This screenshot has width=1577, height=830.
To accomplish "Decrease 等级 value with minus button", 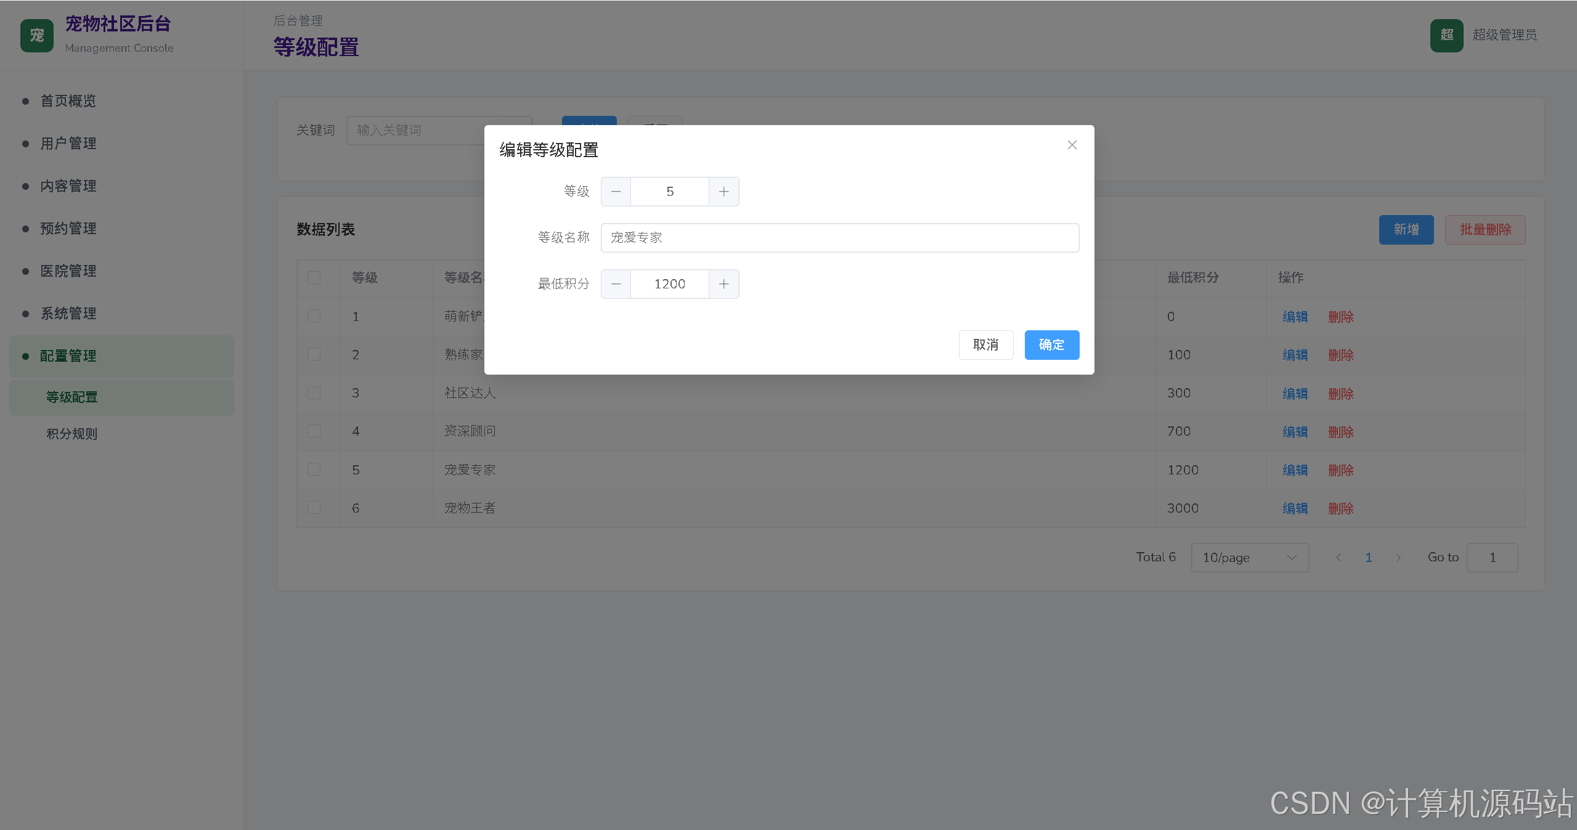I will tap(616, 192).
